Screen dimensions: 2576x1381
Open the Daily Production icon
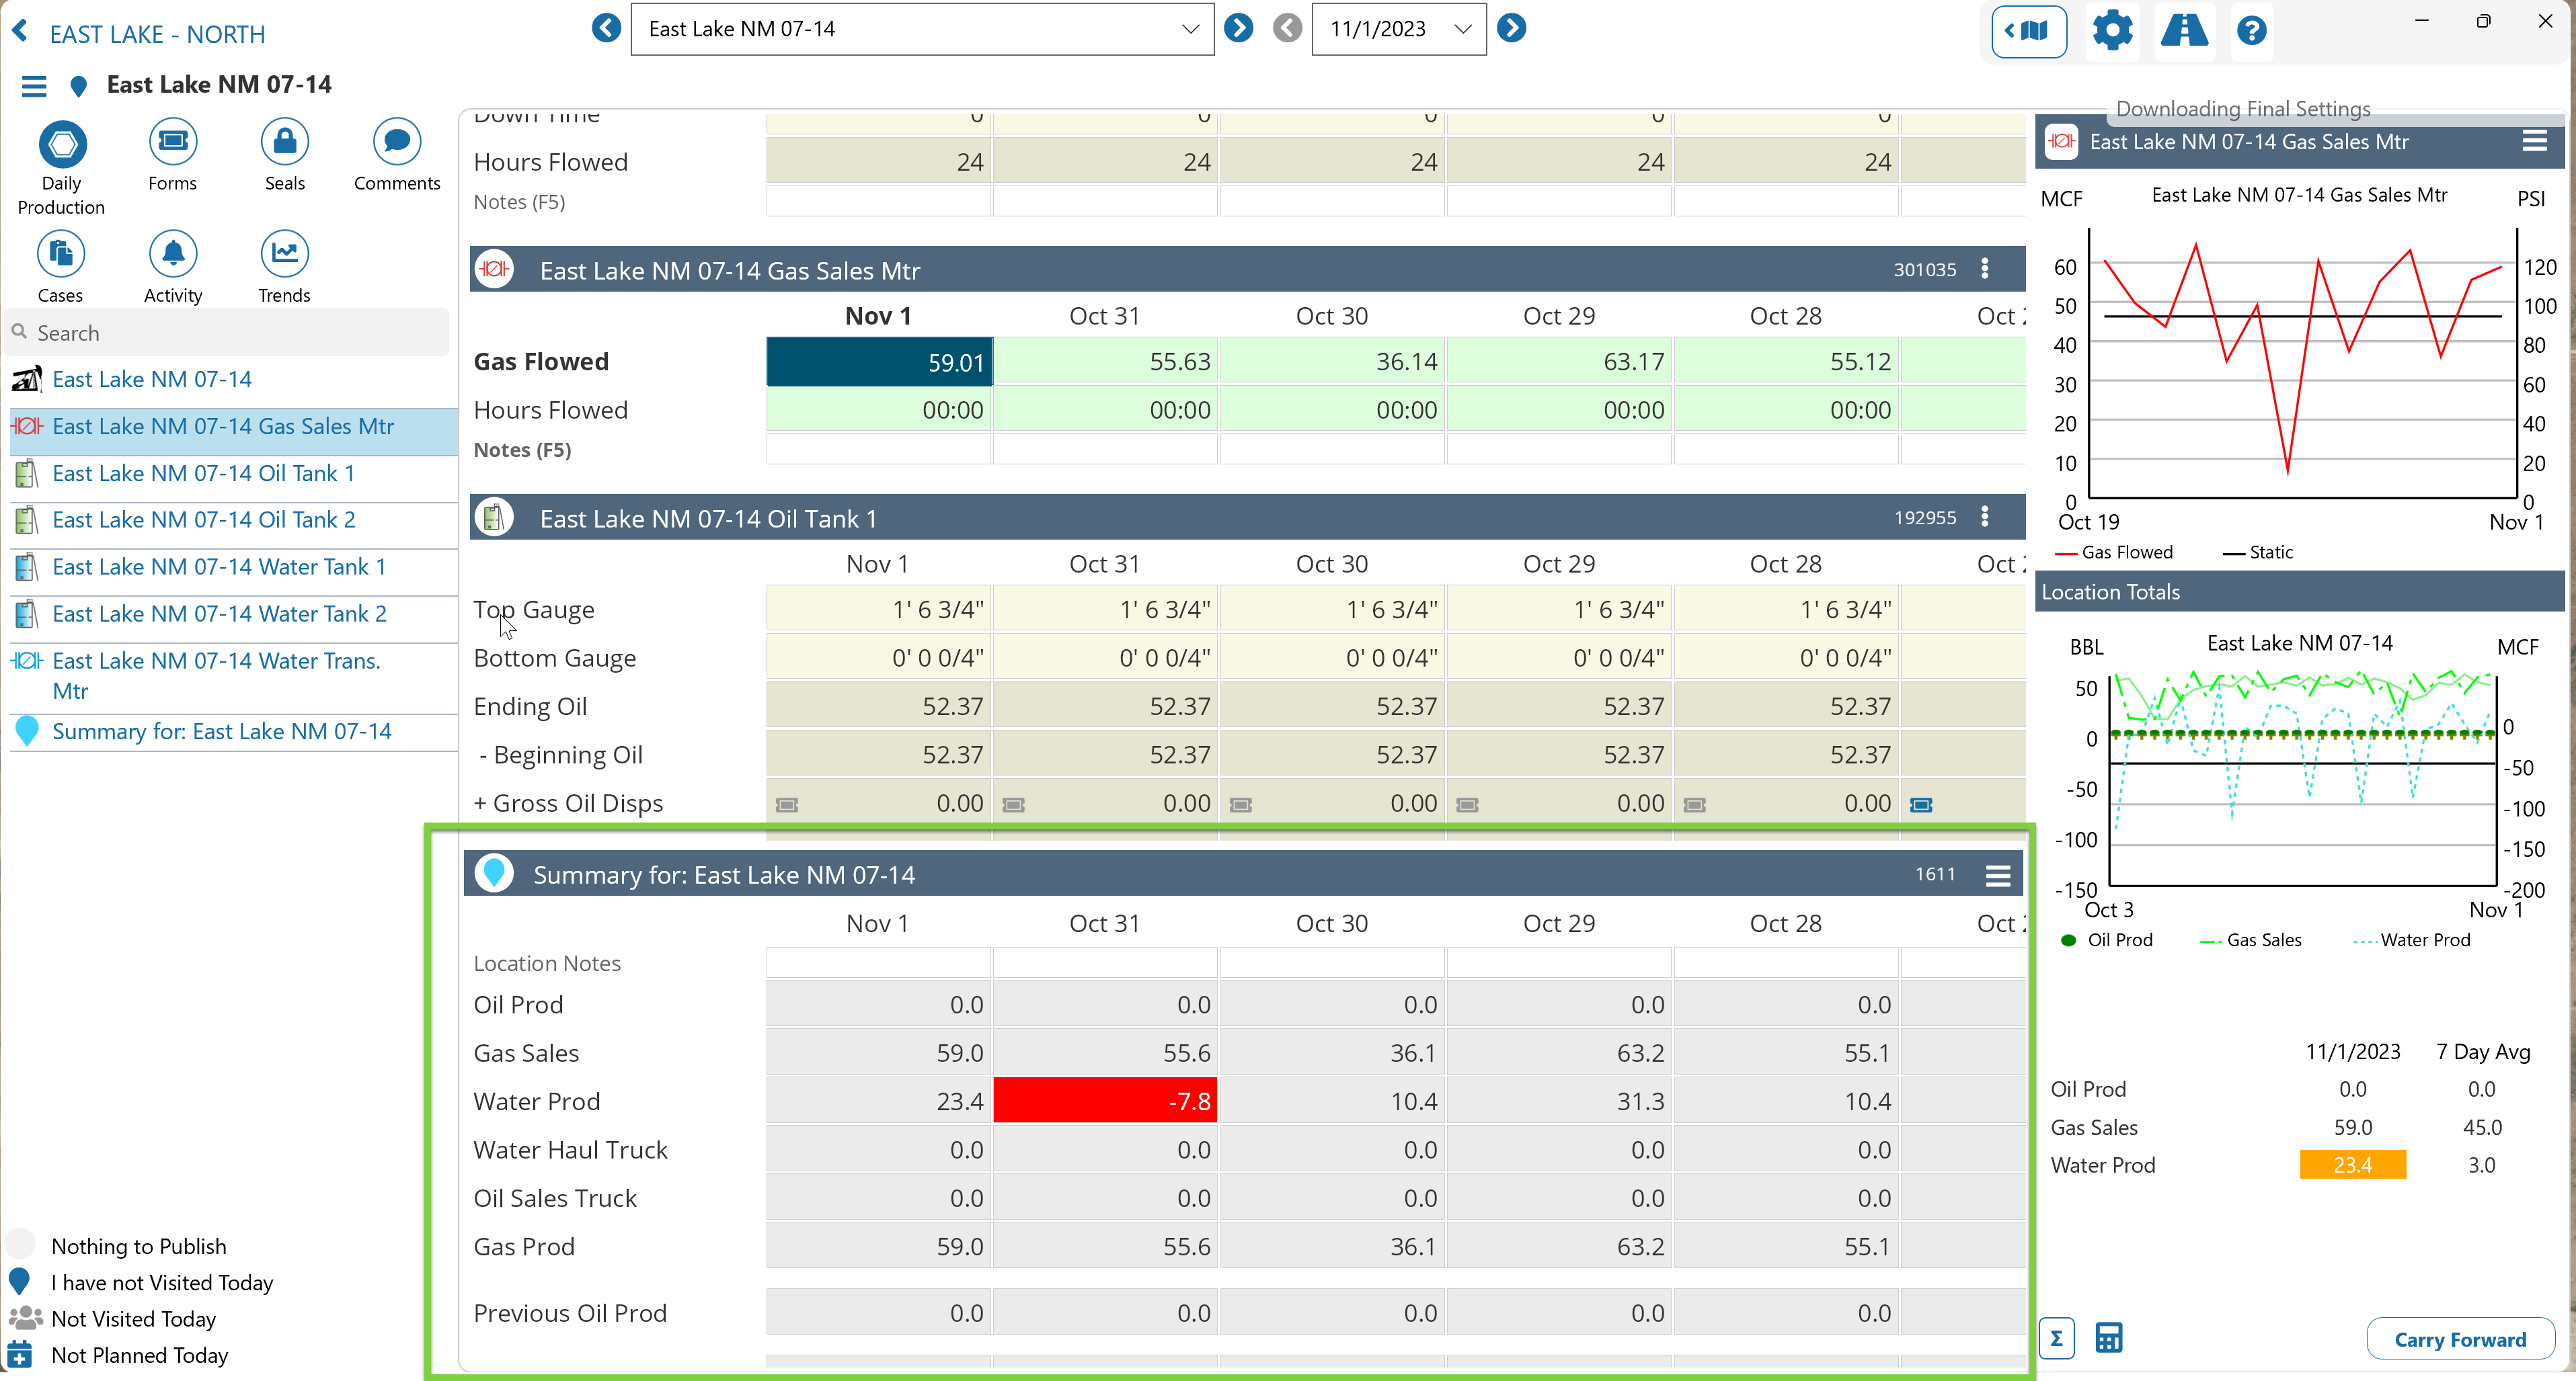[62, 144]
